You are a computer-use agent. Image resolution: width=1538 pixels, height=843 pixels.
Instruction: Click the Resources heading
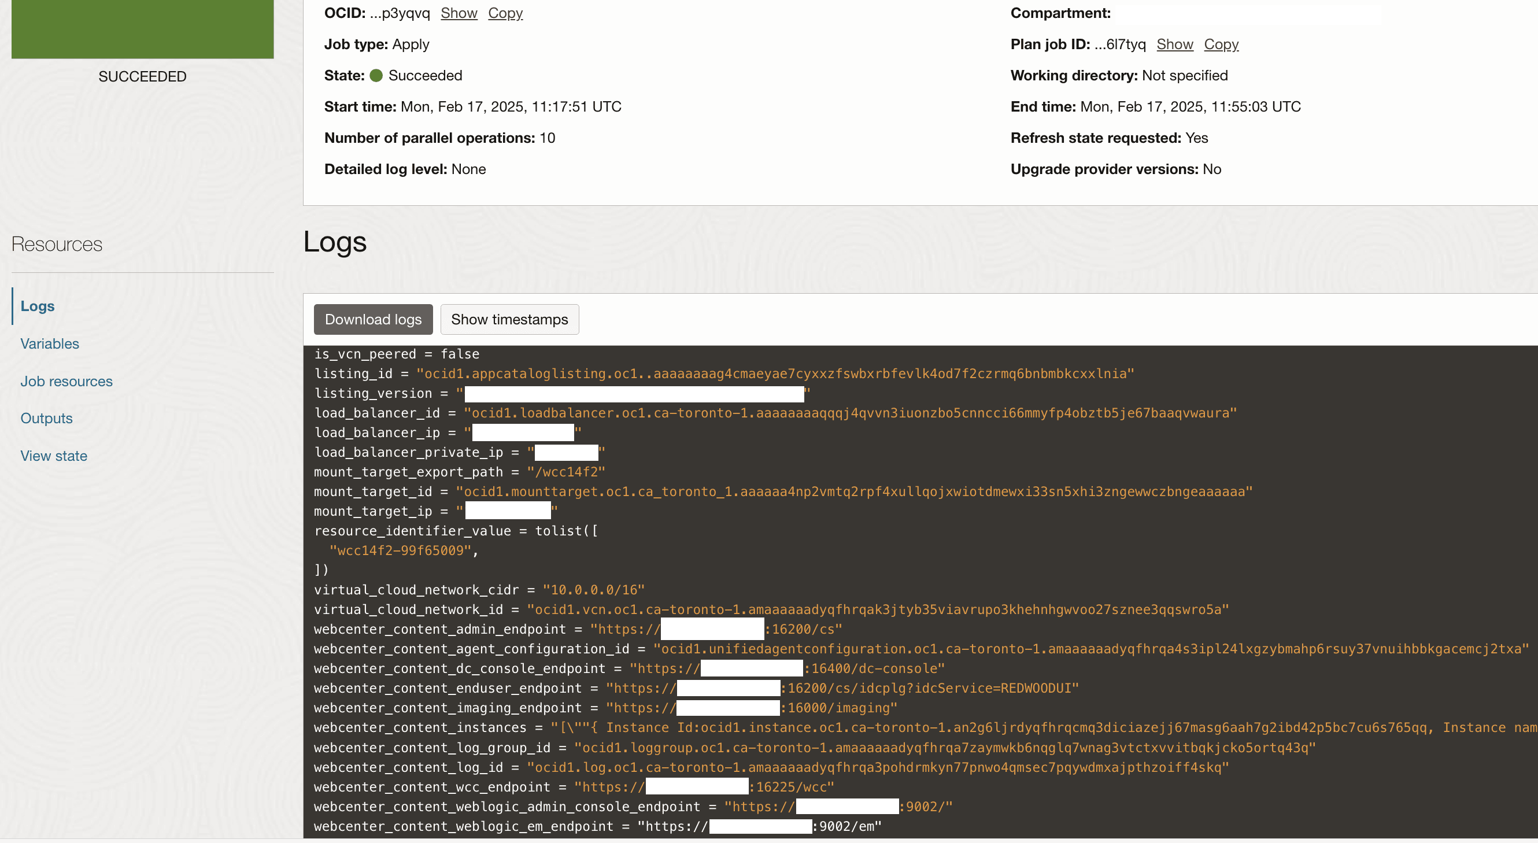coord(57,244)
